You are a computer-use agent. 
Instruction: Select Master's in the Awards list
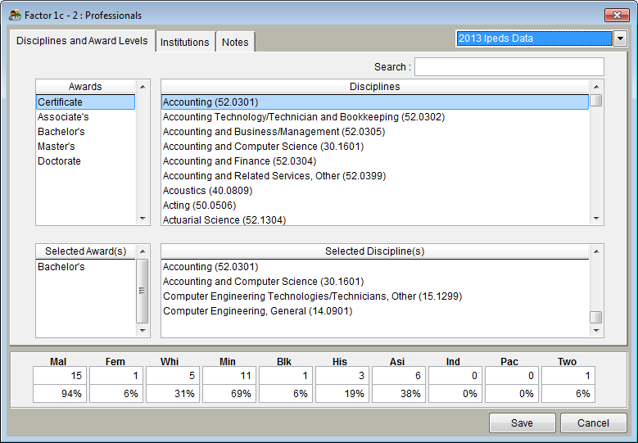click(x=85, y=146)
